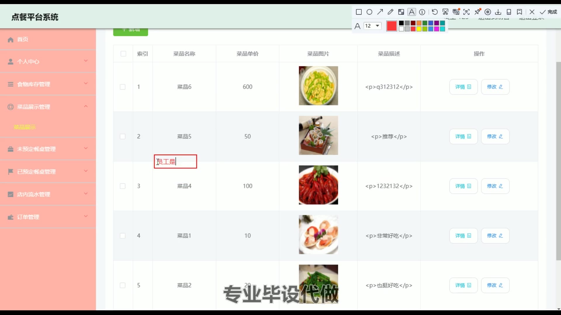The height and width of the screenshot is (315, 561).
Task: Select the arrow drawing tool
Action: tap(380, 12)
